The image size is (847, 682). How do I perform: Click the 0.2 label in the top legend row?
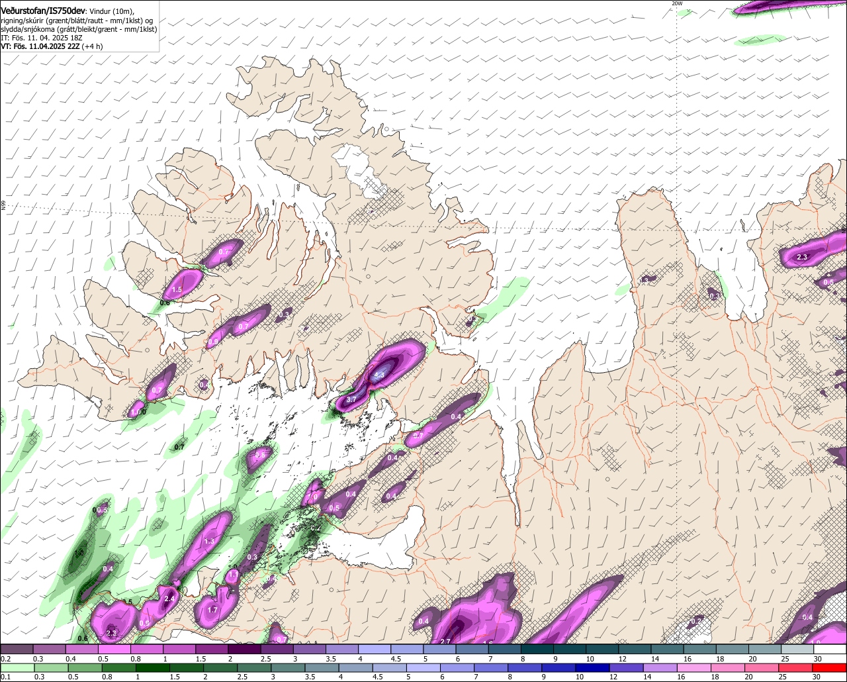click(x=5, y=659)
